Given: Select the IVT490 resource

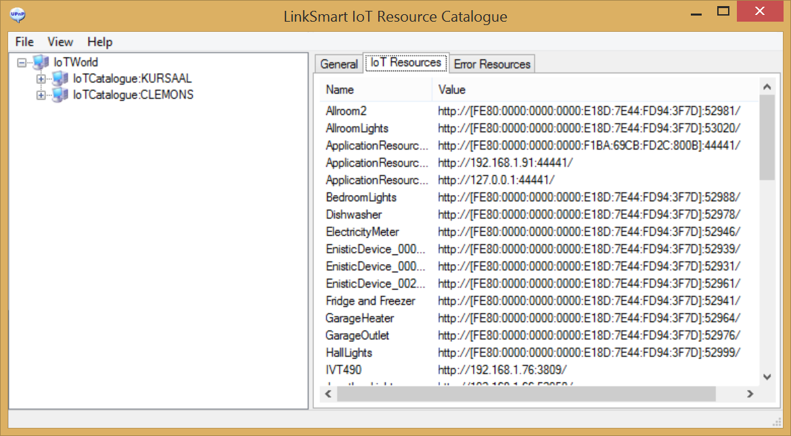Looking at the screenshot, I should 344,370.
